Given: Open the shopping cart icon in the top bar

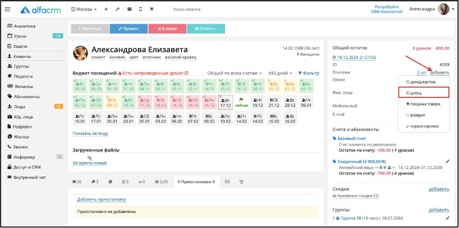Looking at the screenshot, I should click(151, 9).
